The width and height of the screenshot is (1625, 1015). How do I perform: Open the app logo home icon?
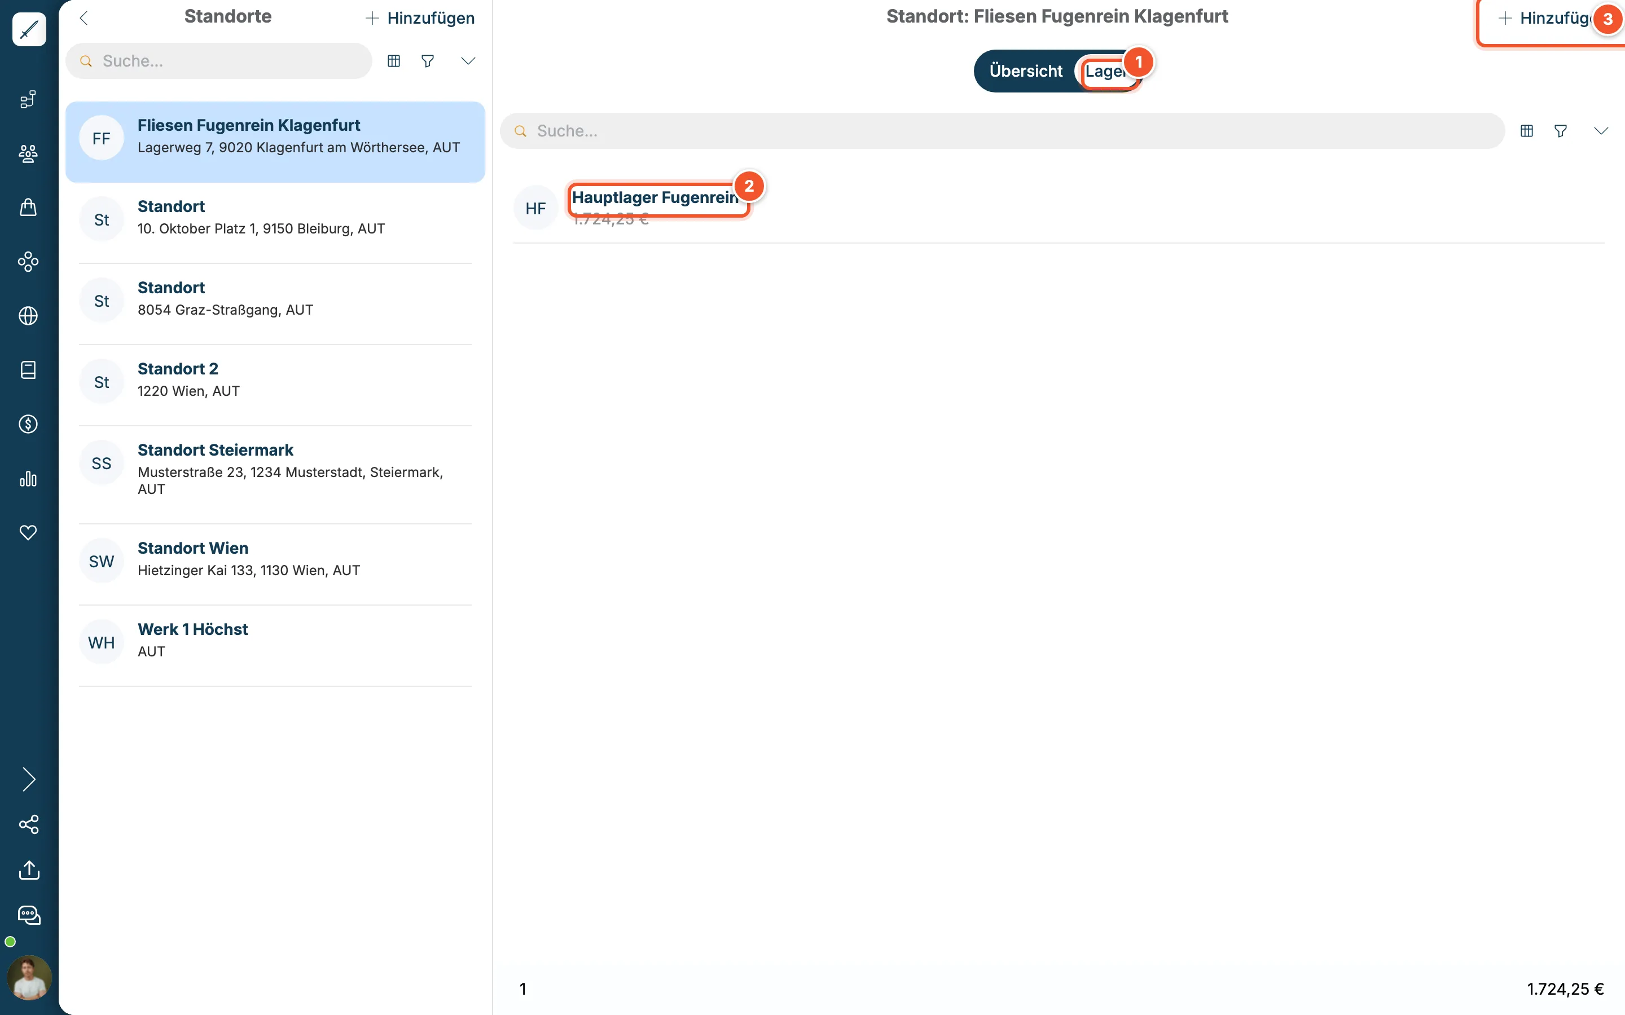[x=29, y=29]
